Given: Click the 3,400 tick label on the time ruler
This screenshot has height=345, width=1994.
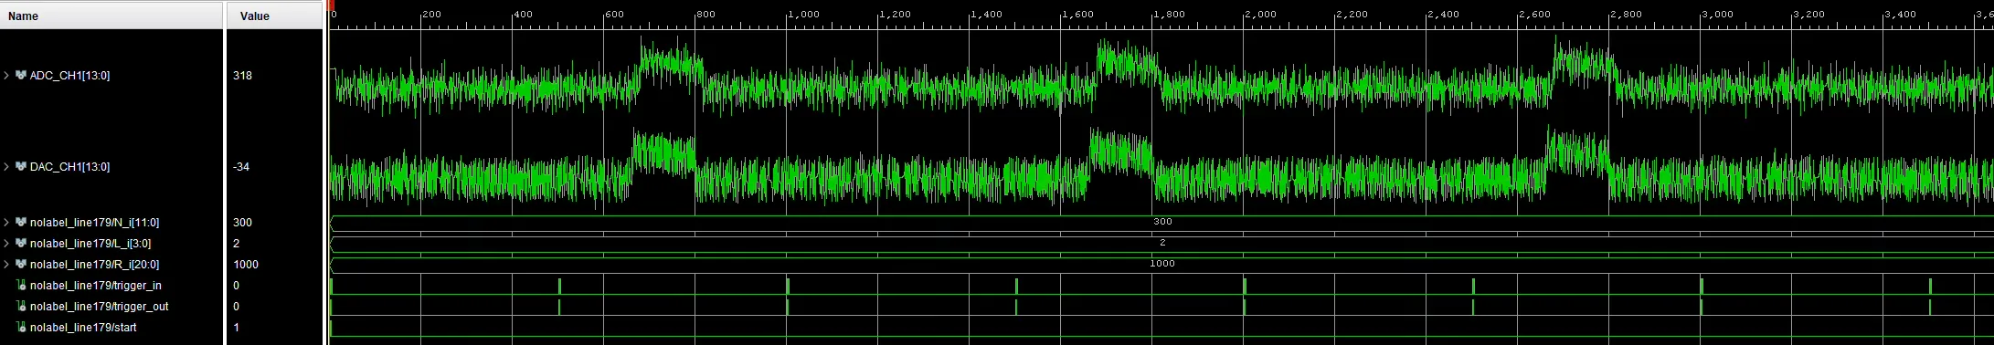Looking at the screenshot, I should pyautogui.click(x=1900, y=15).
